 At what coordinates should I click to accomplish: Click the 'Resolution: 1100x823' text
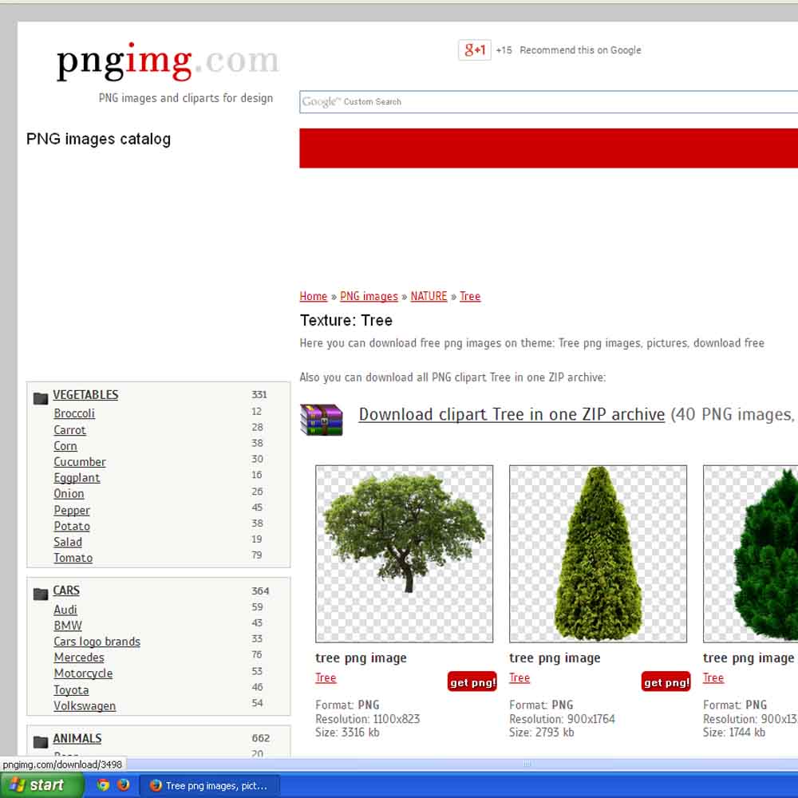pos(367,719)
